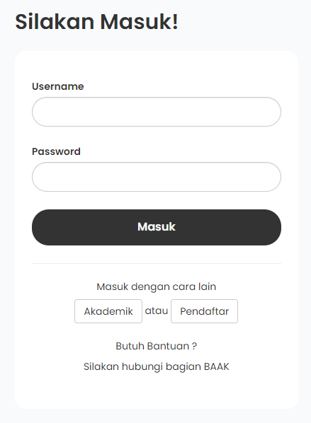Screen dimensions: 311x423
Task: Click the divider line below the Masuk button
Action: [x=157, y=263]
